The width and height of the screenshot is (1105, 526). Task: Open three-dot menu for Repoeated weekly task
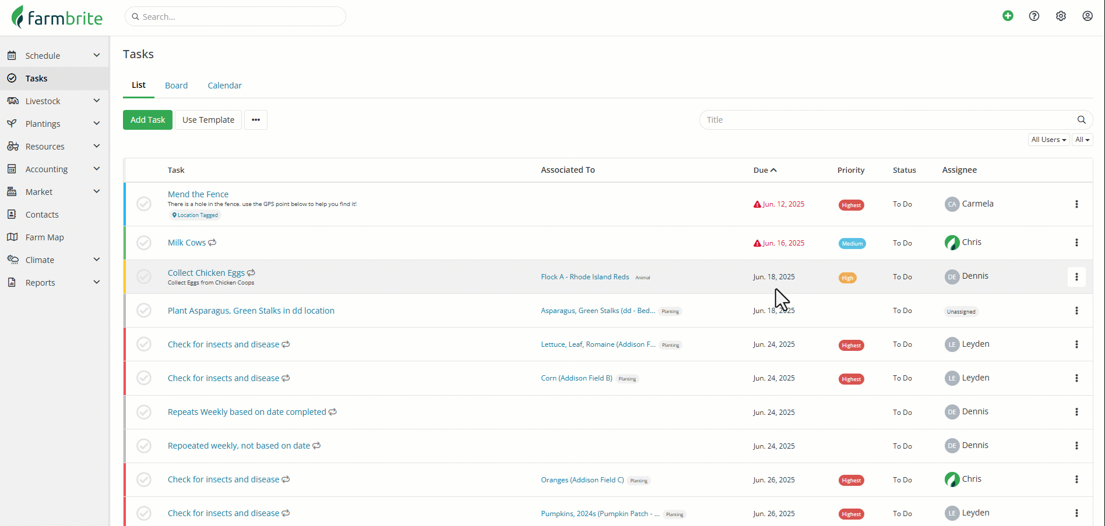(x=1076, y=446)
